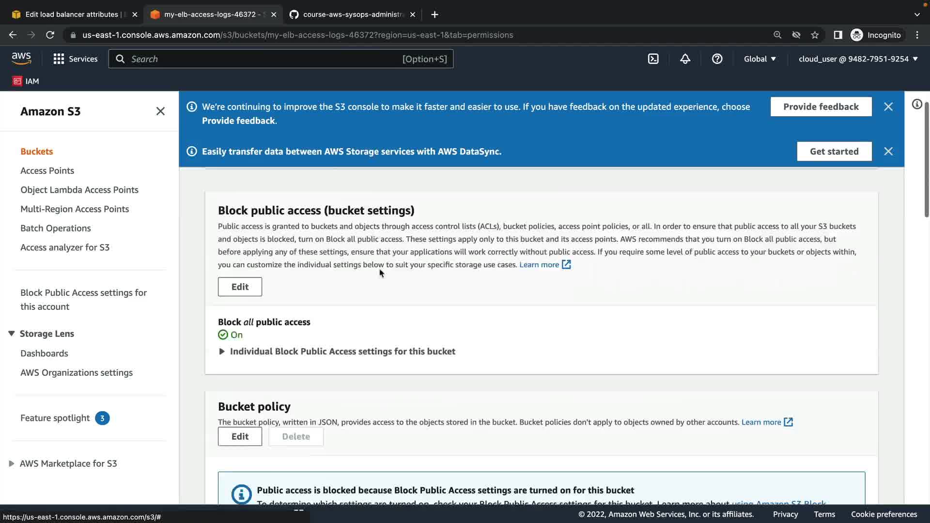Dismiss the DataSync banner
This screenshot has width=930, height=523.
pos(888,152)
